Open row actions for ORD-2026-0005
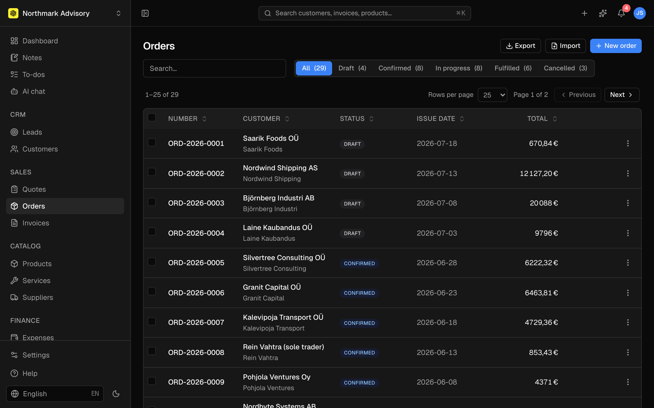 [x=628, y=263]
